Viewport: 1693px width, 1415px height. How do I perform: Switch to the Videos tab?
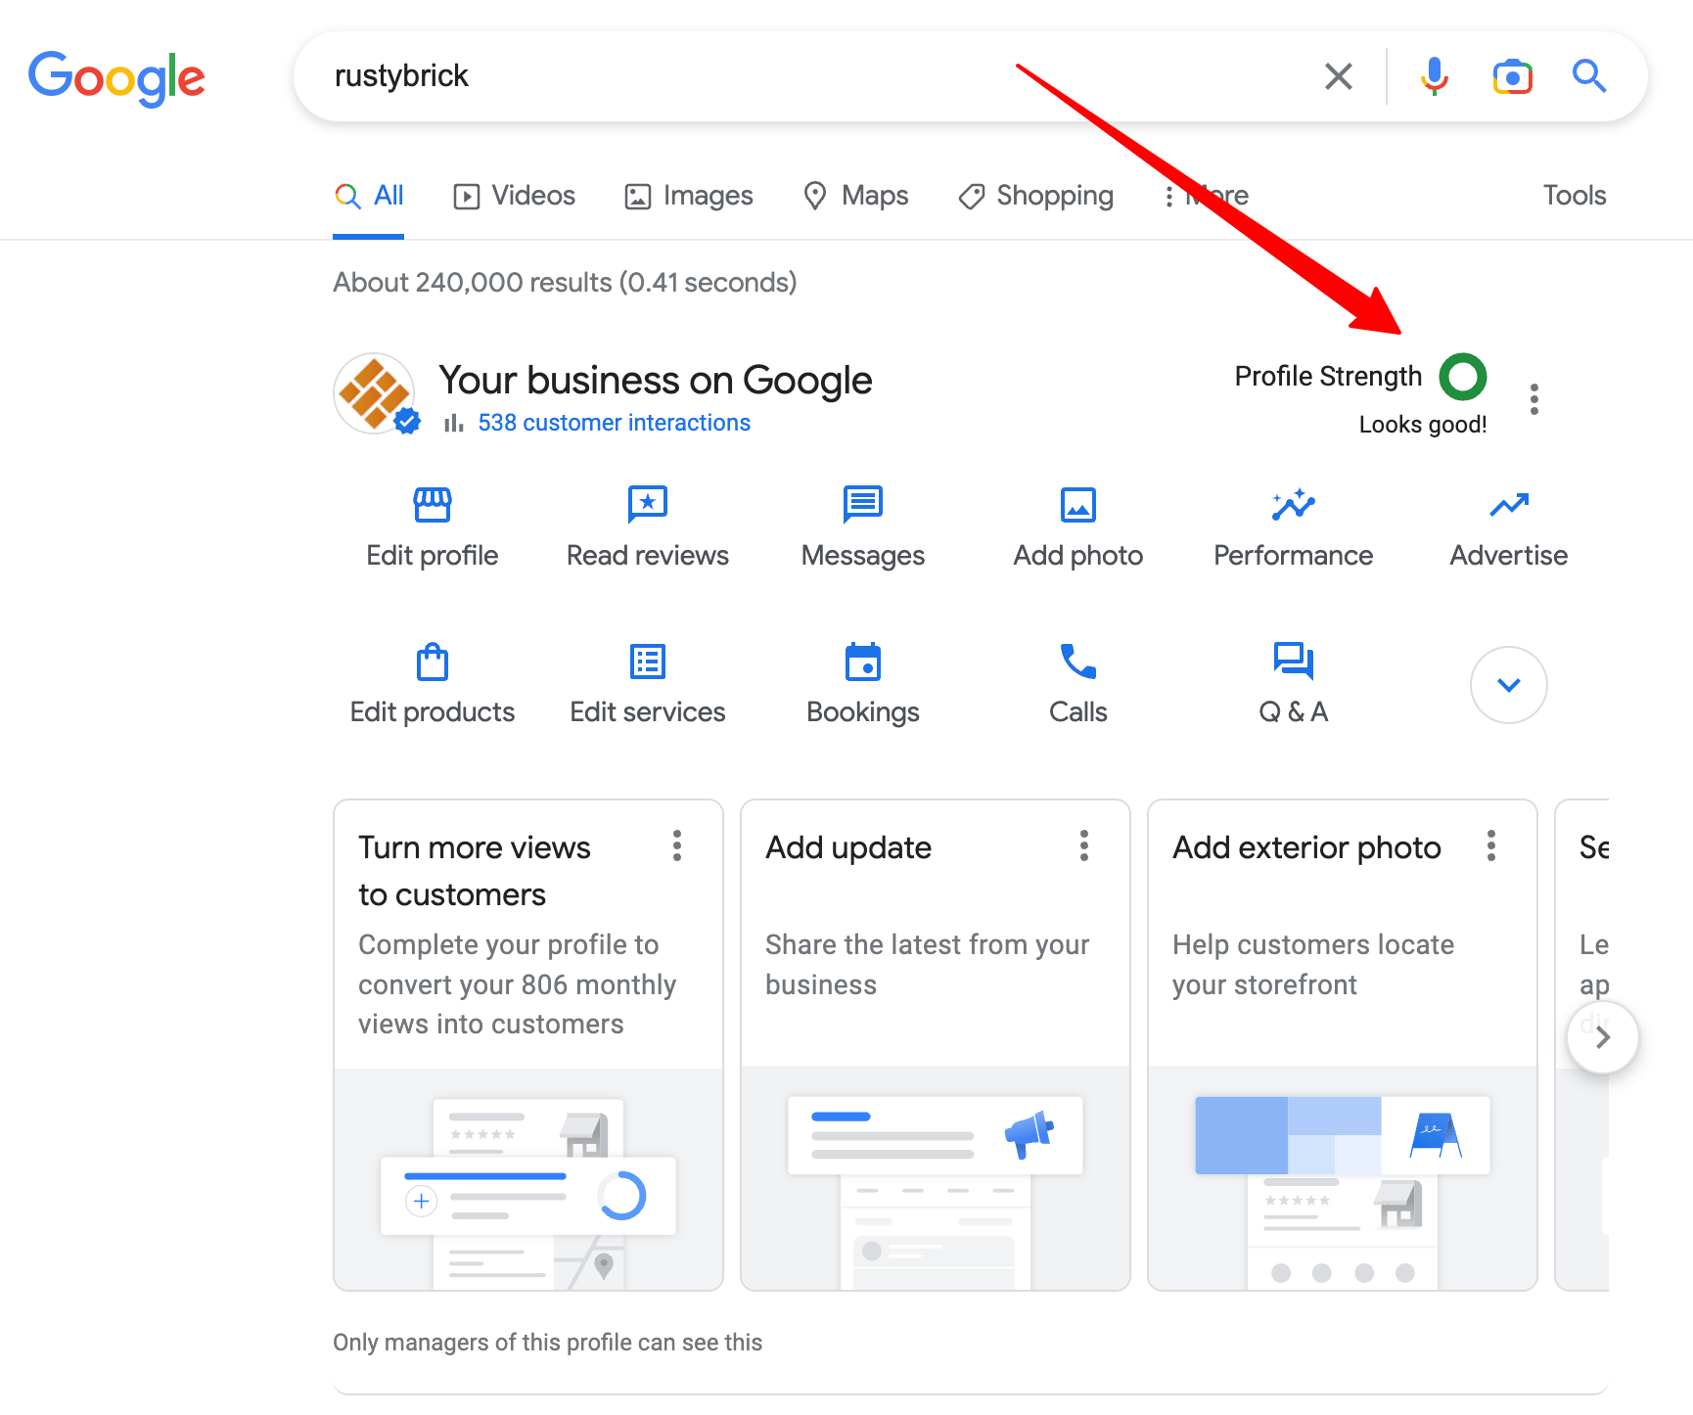point(515,196)
